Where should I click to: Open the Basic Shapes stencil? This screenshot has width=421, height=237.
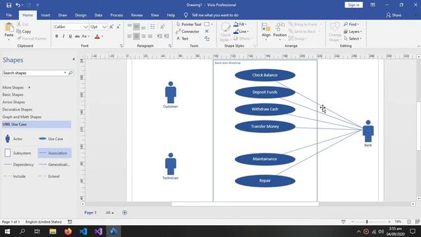13,95
